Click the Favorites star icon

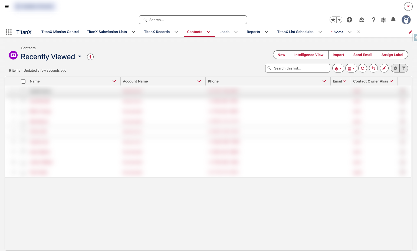(333, 20)
